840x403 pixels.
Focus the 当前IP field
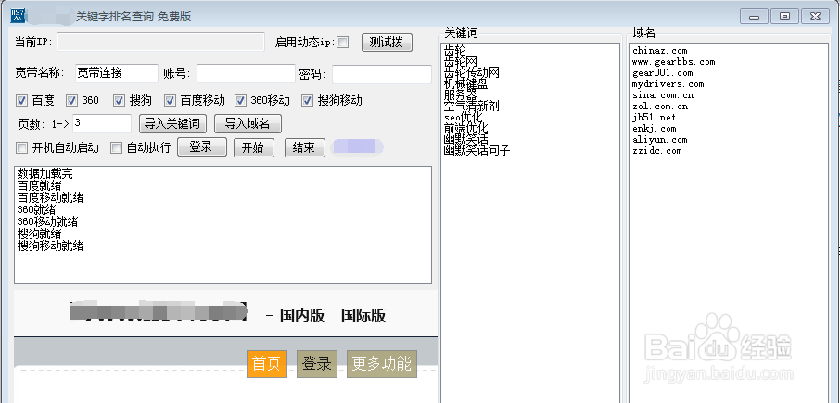coord(160,43)
